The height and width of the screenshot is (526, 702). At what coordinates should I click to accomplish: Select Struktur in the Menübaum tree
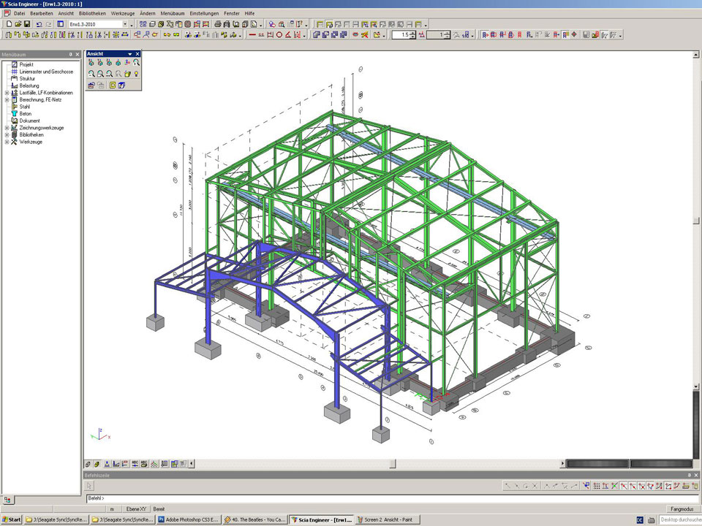click(x=28, y=79)
